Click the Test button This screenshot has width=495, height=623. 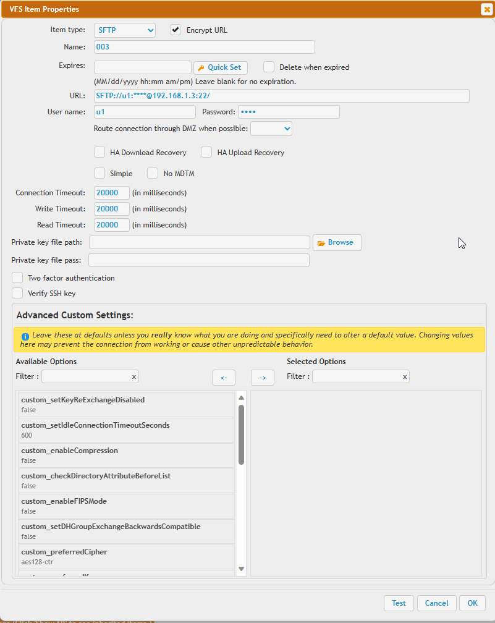coord(399,603)
